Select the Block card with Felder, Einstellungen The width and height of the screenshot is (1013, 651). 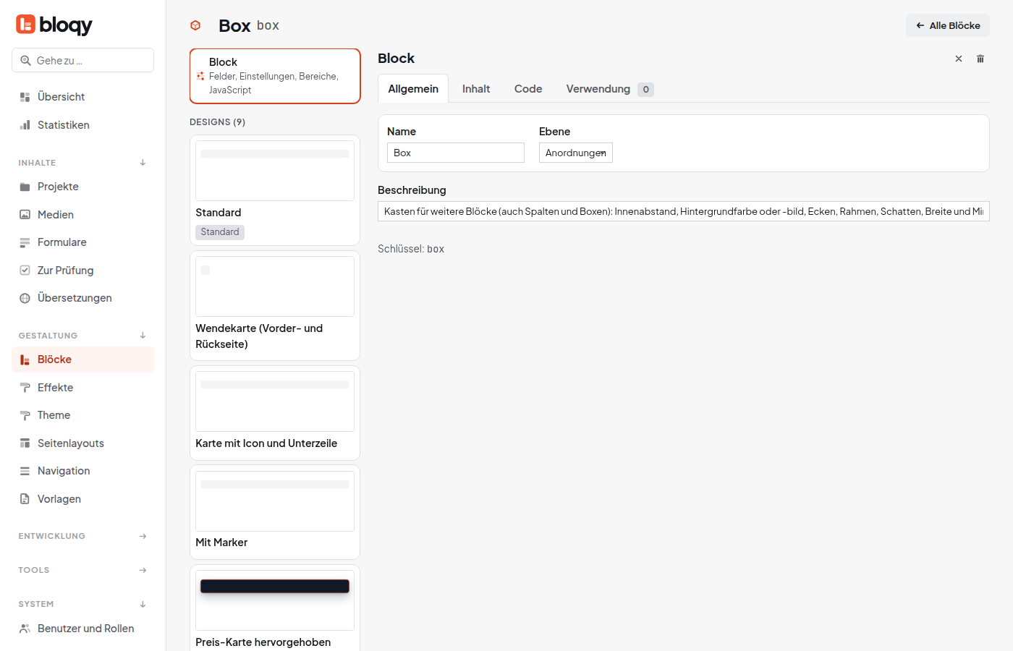[x=275, y=76]
